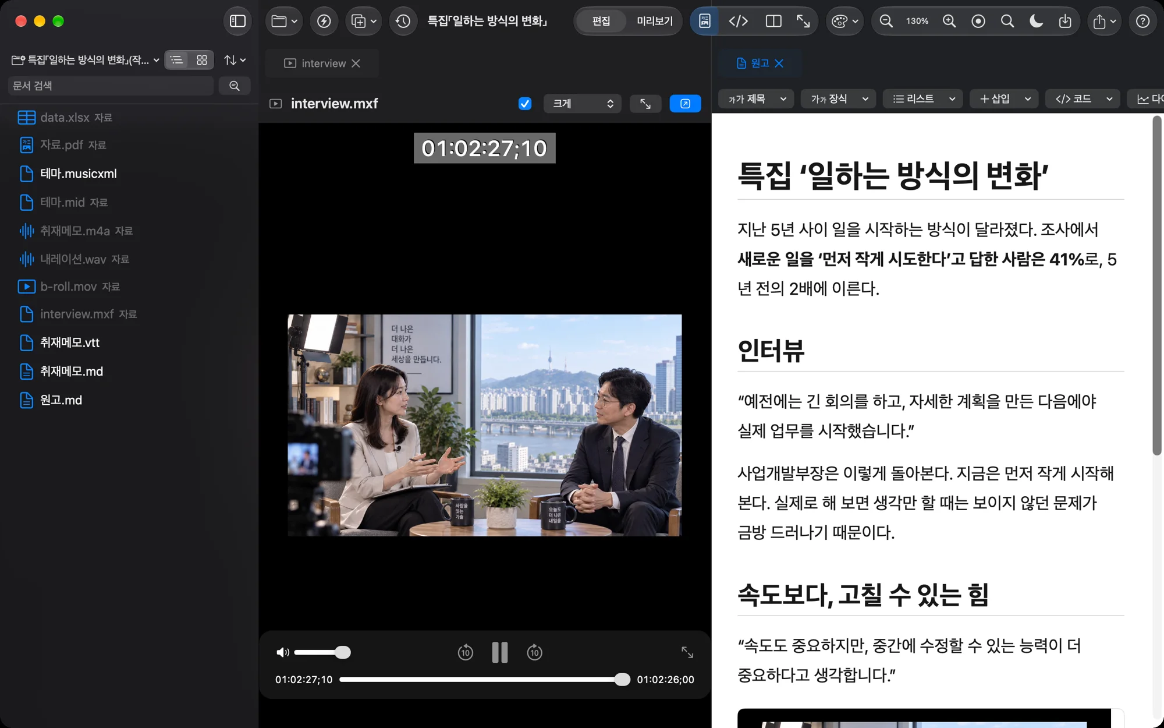Switch to split view layout icon
This screenshot has height=728, width=1164.
(773, 22)
